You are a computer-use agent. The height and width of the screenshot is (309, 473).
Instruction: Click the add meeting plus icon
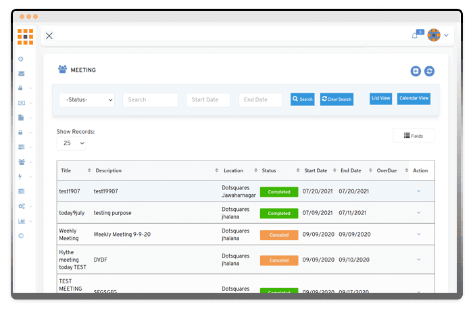[x=416, y=71]
